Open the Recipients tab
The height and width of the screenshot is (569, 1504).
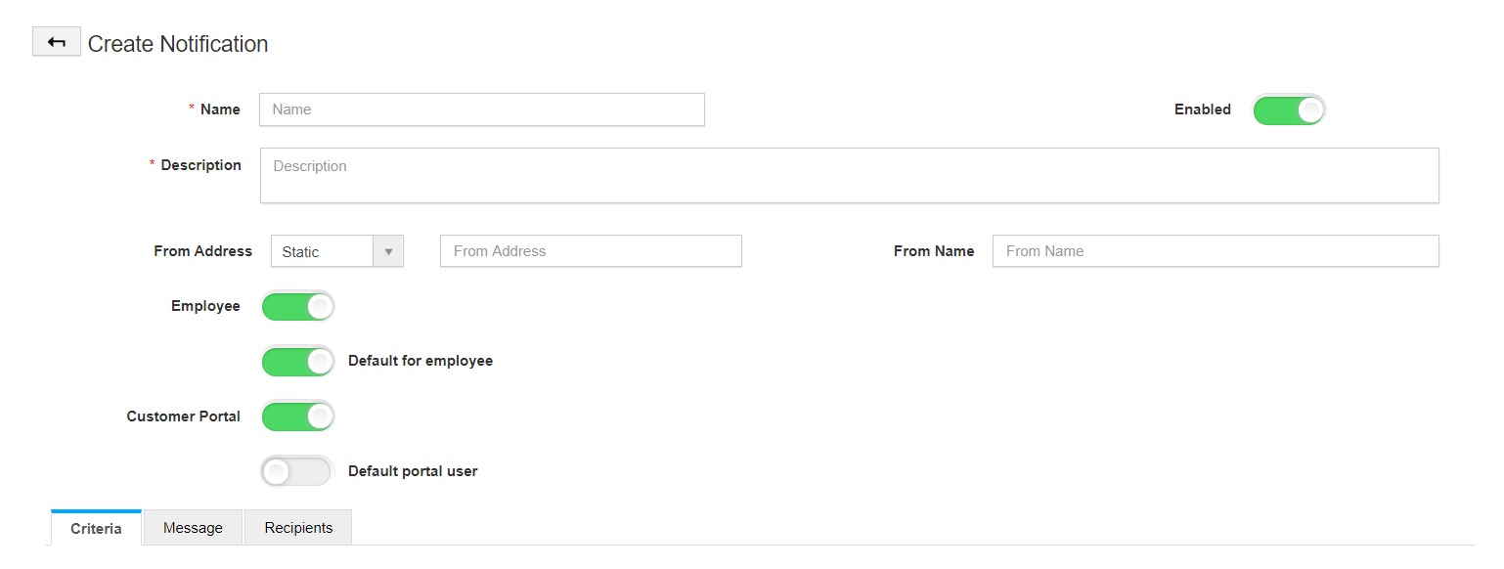tap(298, 528)
